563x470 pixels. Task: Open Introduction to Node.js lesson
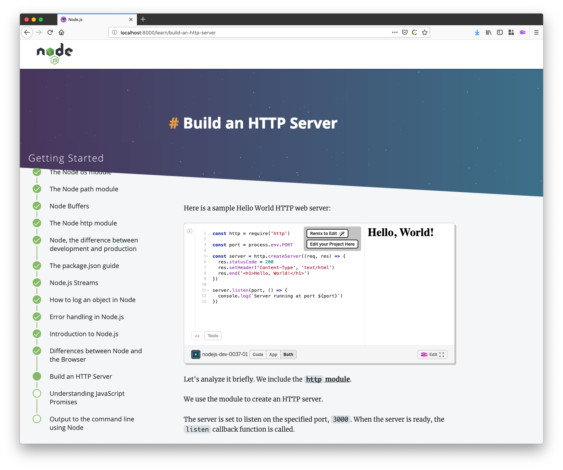(84, 334)
